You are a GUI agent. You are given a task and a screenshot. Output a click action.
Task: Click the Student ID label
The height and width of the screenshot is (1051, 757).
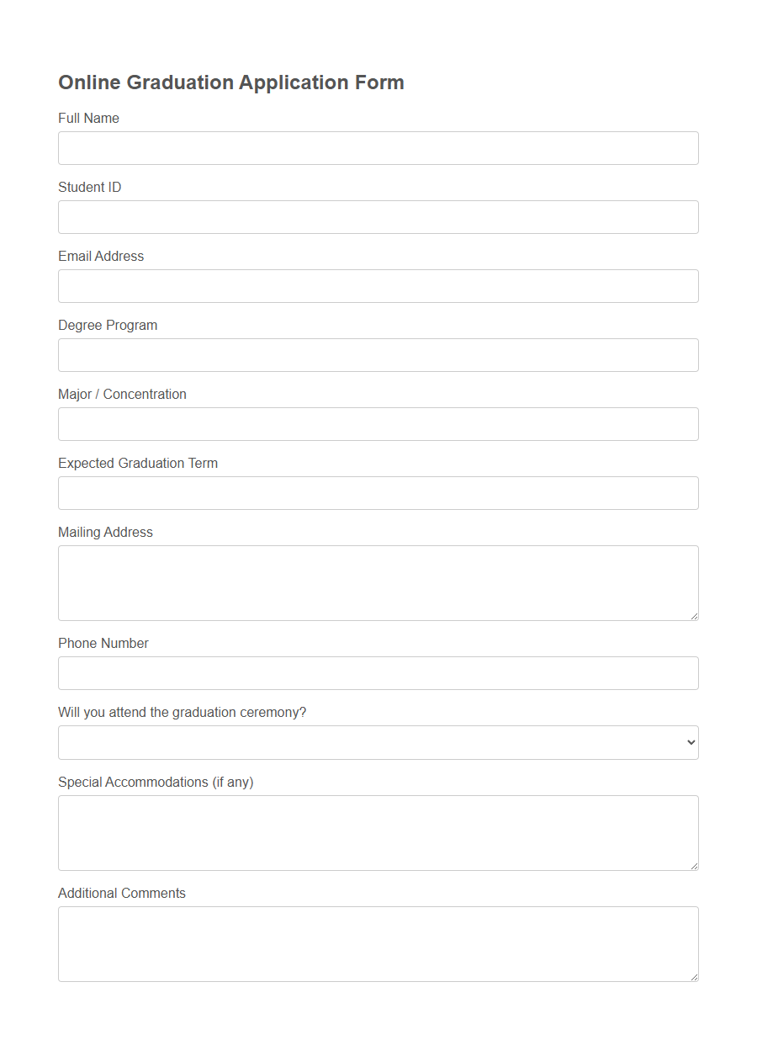click(89, 187)
